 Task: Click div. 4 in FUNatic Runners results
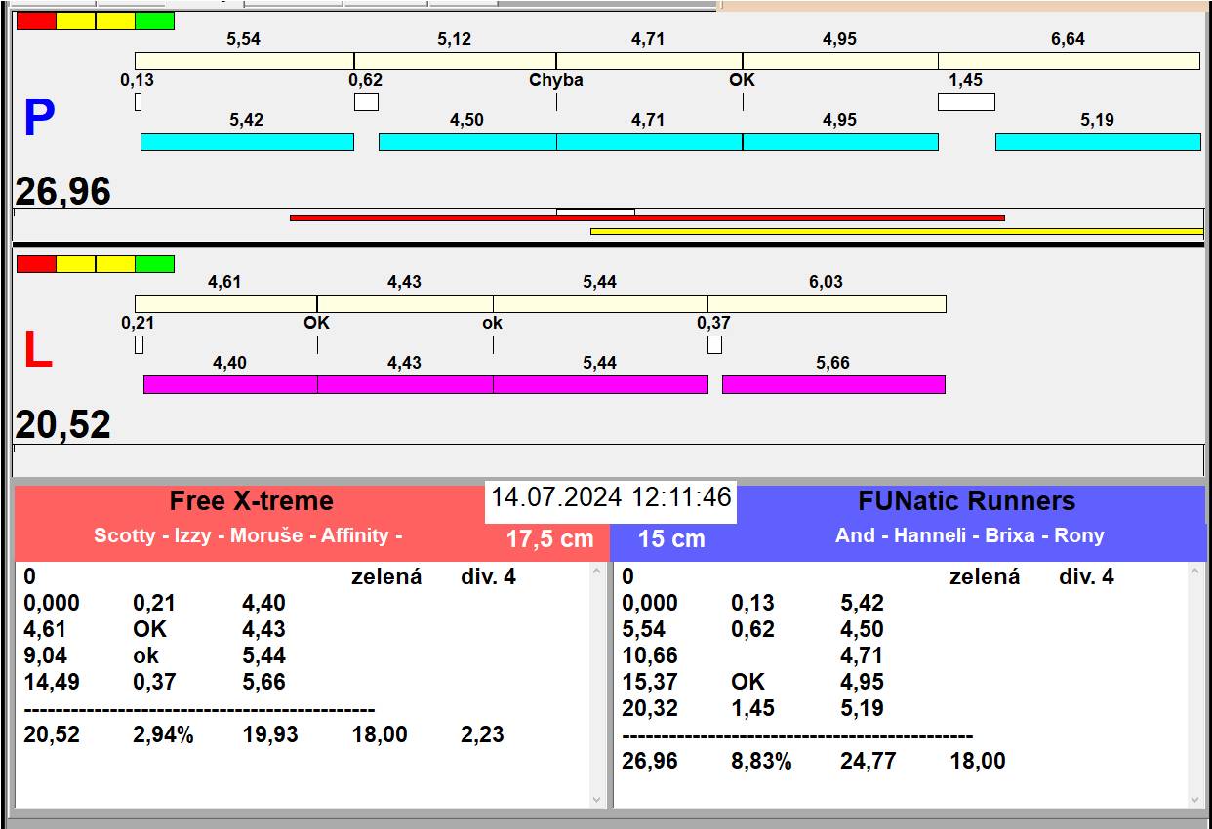[x=1086, y=577]
